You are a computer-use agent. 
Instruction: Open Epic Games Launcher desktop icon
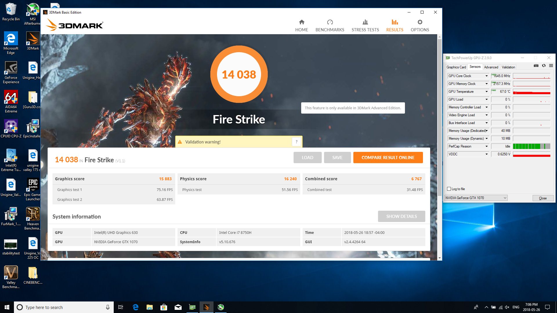pyautogui.click(x=32, y=190)
